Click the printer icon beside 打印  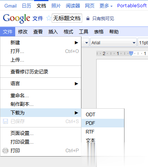[x=5, y=150]
